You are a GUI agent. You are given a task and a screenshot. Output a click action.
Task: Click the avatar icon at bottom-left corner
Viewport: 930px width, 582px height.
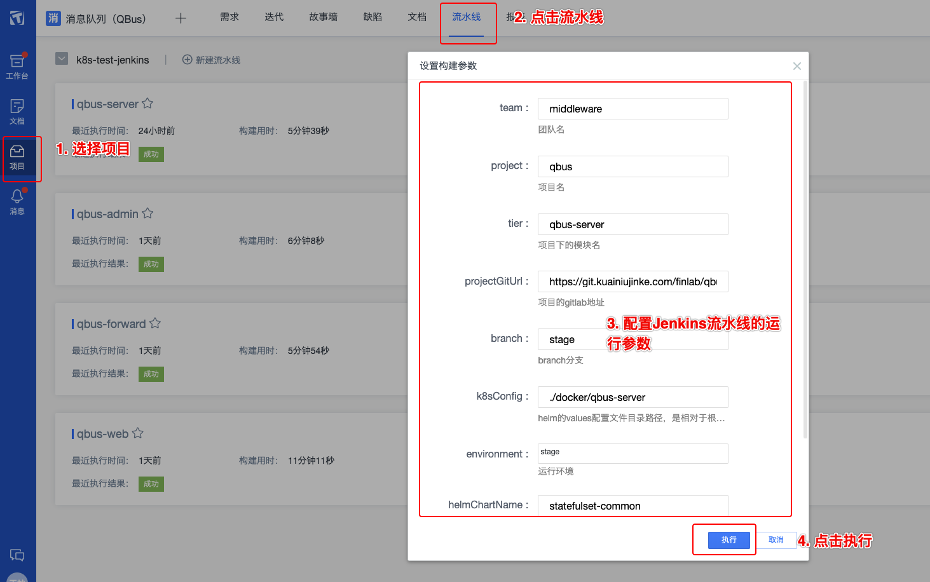pos(17,577)
